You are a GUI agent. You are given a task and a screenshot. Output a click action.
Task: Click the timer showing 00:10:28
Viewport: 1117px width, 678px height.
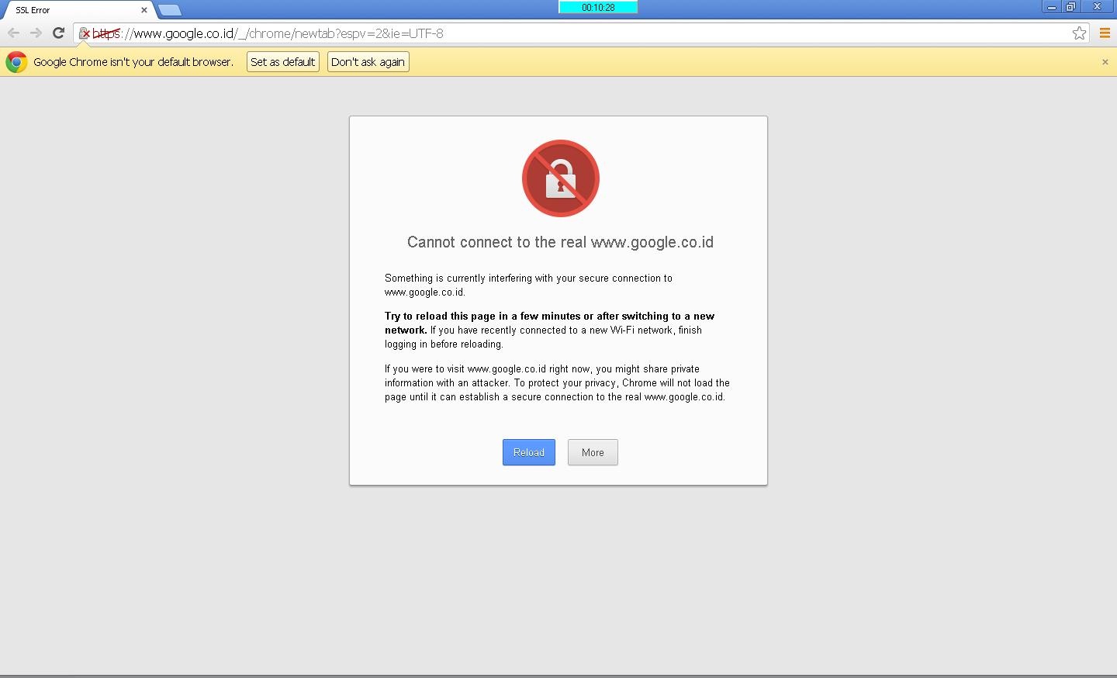point(597,7)
